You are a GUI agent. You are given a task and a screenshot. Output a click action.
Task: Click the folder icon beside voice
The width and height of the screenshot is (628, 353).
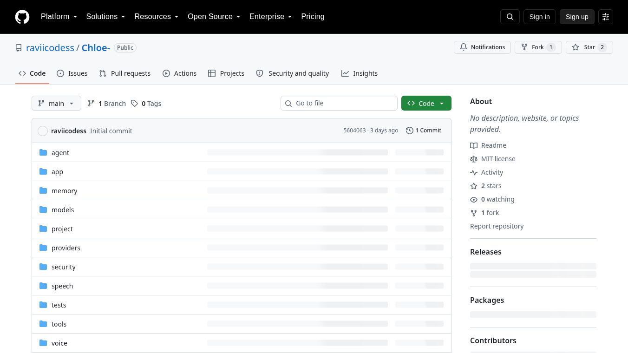(x=44, y=343)
